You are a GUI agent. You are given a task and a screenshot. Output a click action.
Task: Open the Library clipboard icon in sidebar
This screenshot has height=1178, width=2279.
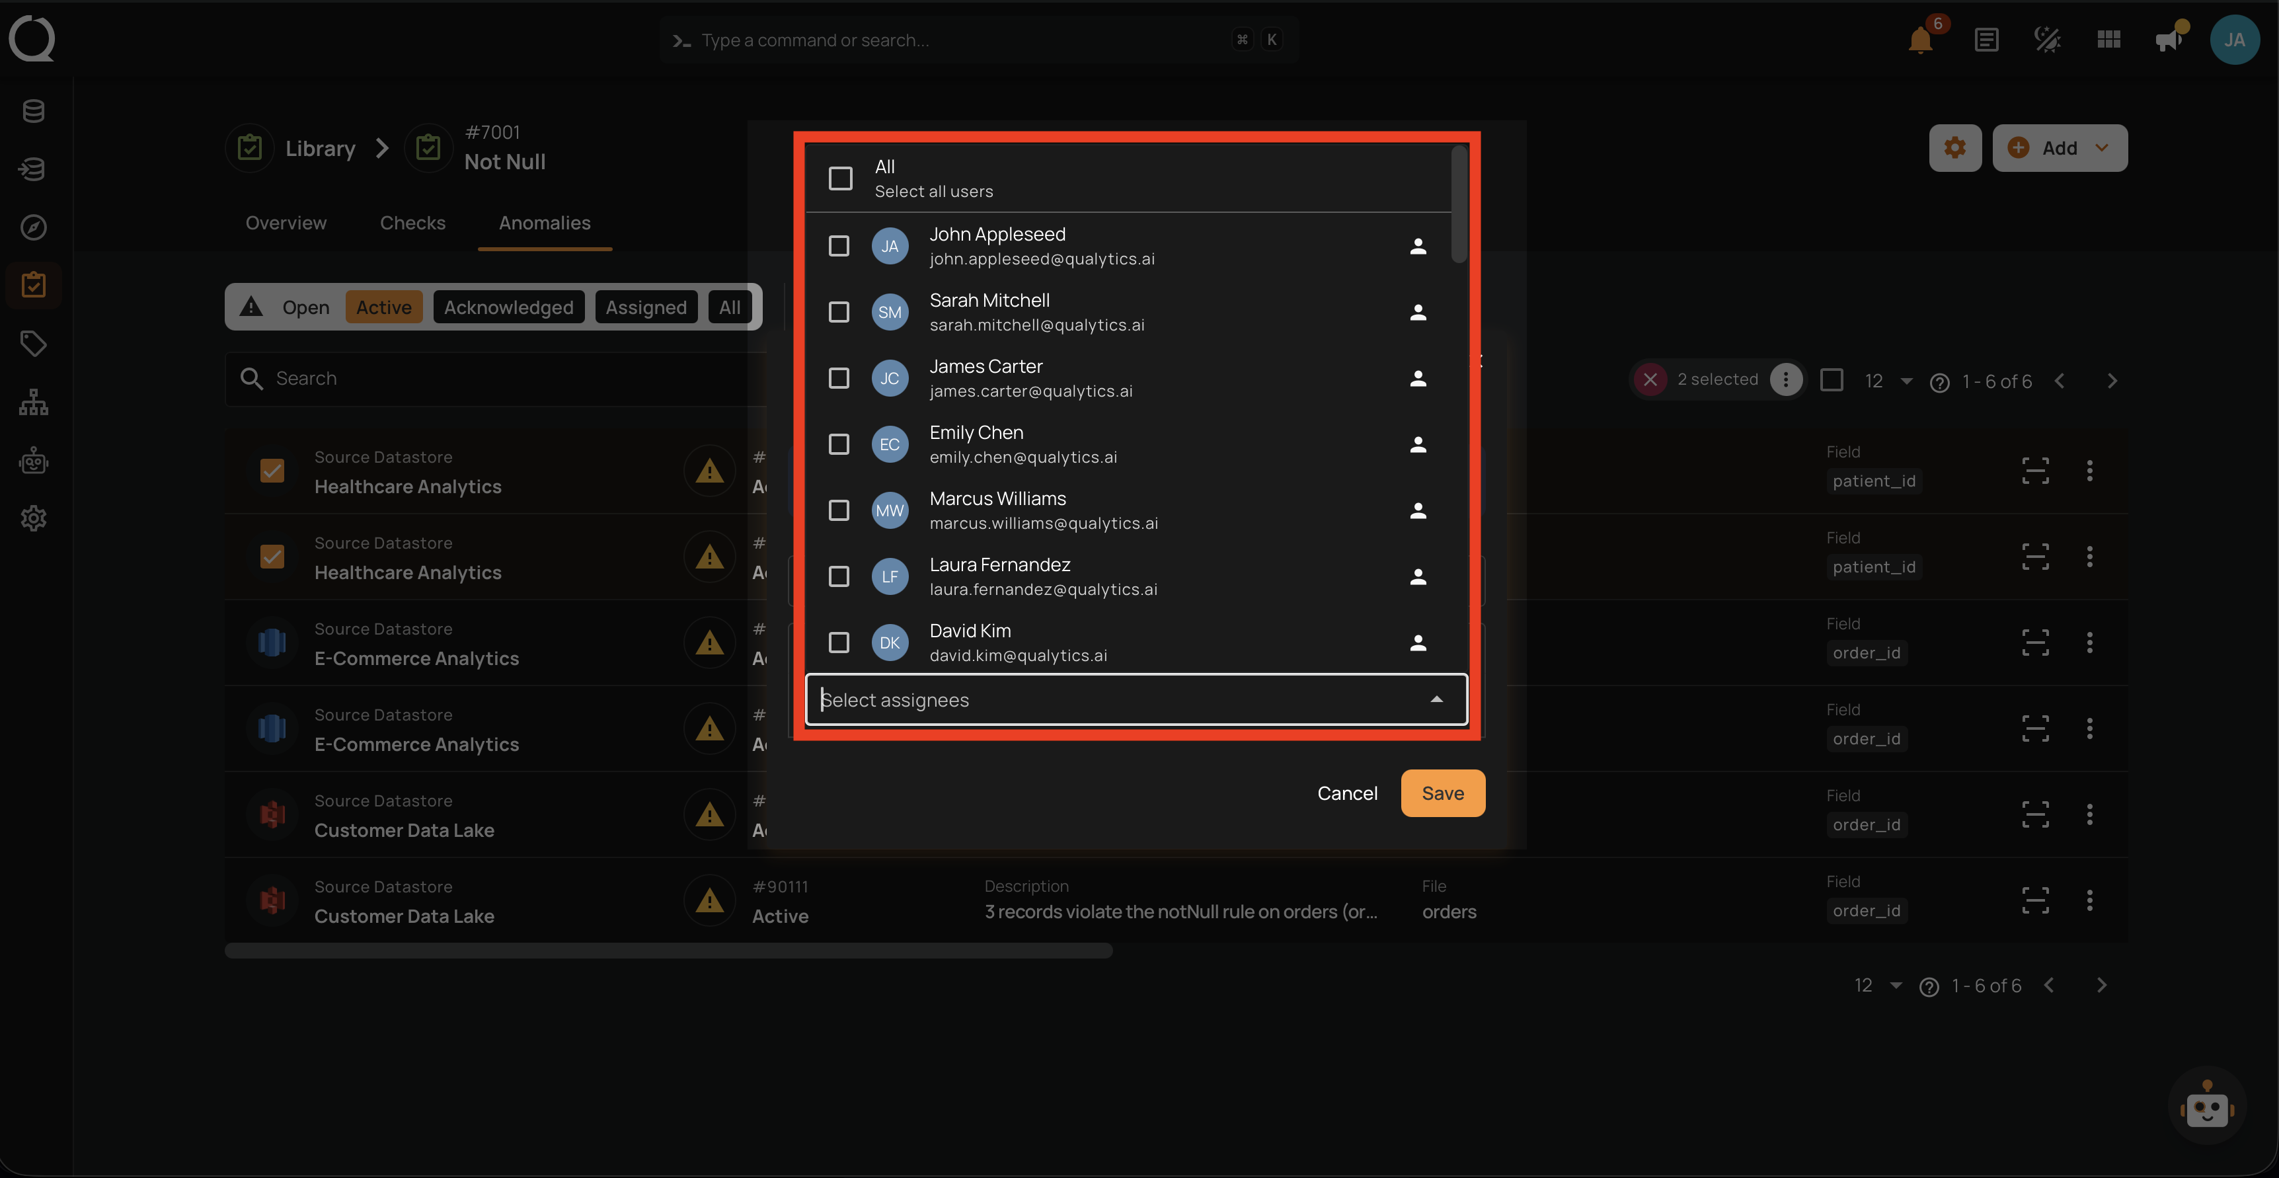tap(34, 285)
